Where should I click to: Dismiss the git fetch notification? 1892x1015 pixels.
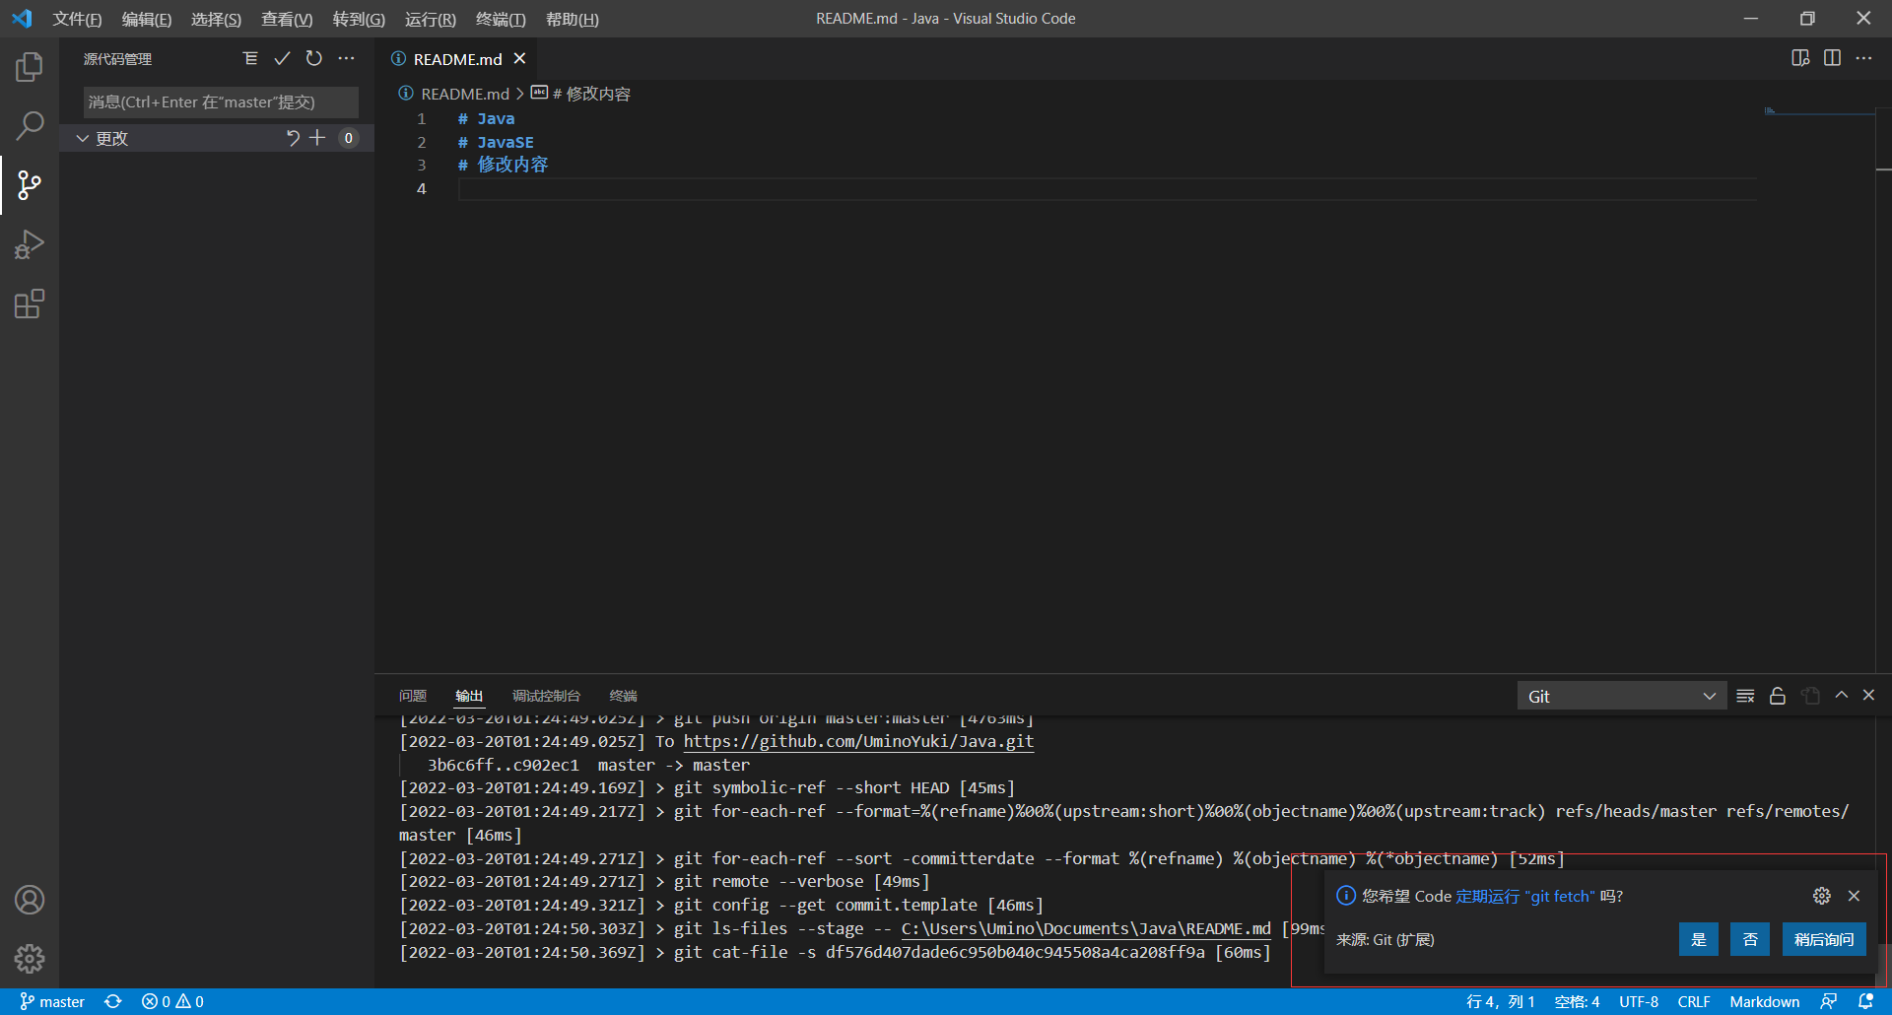tap(1854, 896)
